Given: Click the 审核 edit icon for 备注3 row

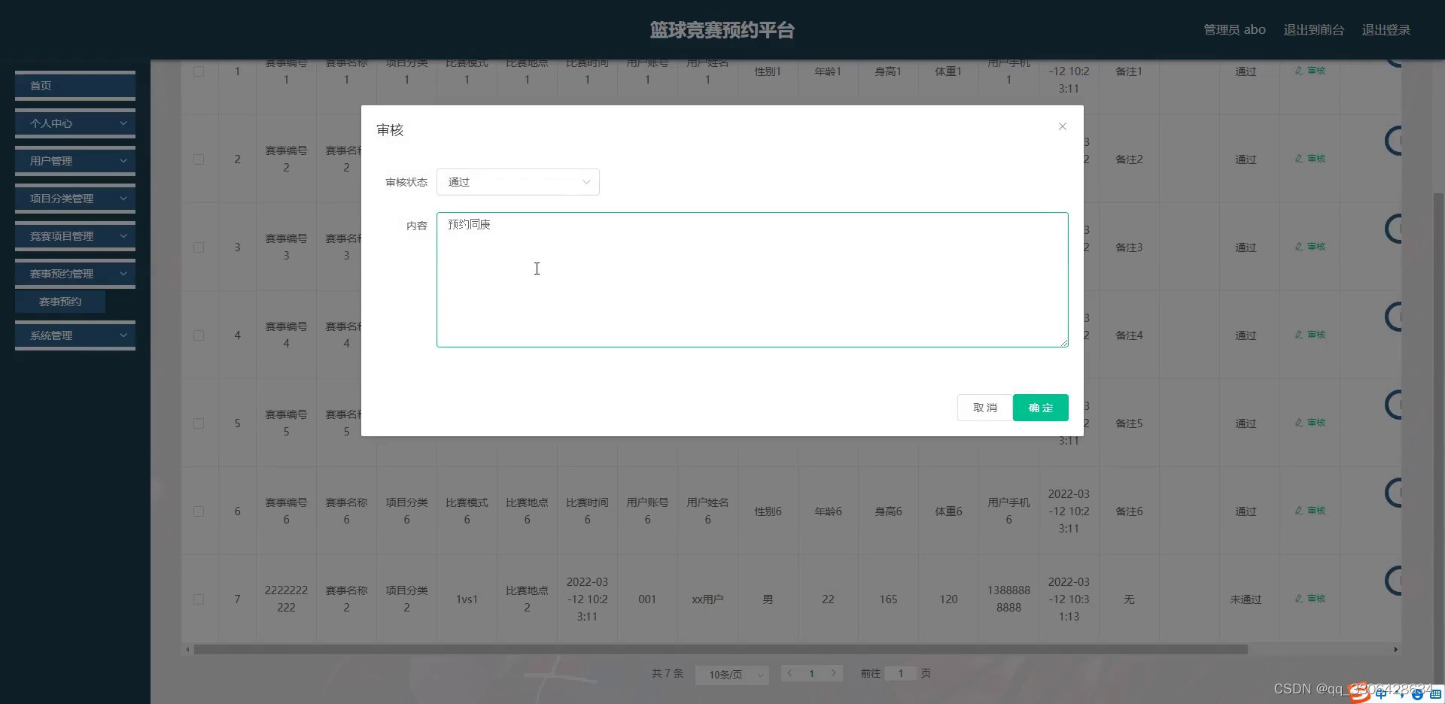Looking at the screenshot, I should pyautogui.click(x=1310, y=247).
